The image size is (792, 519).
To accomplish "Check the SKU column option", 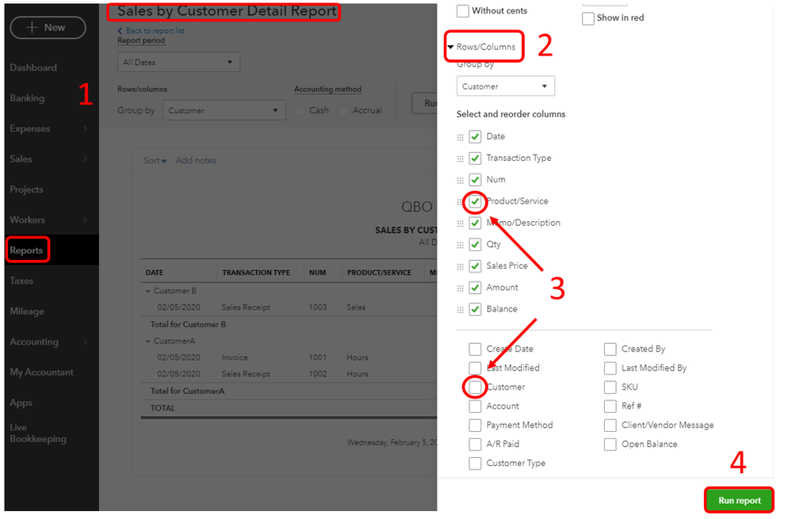I will [610, 387].
